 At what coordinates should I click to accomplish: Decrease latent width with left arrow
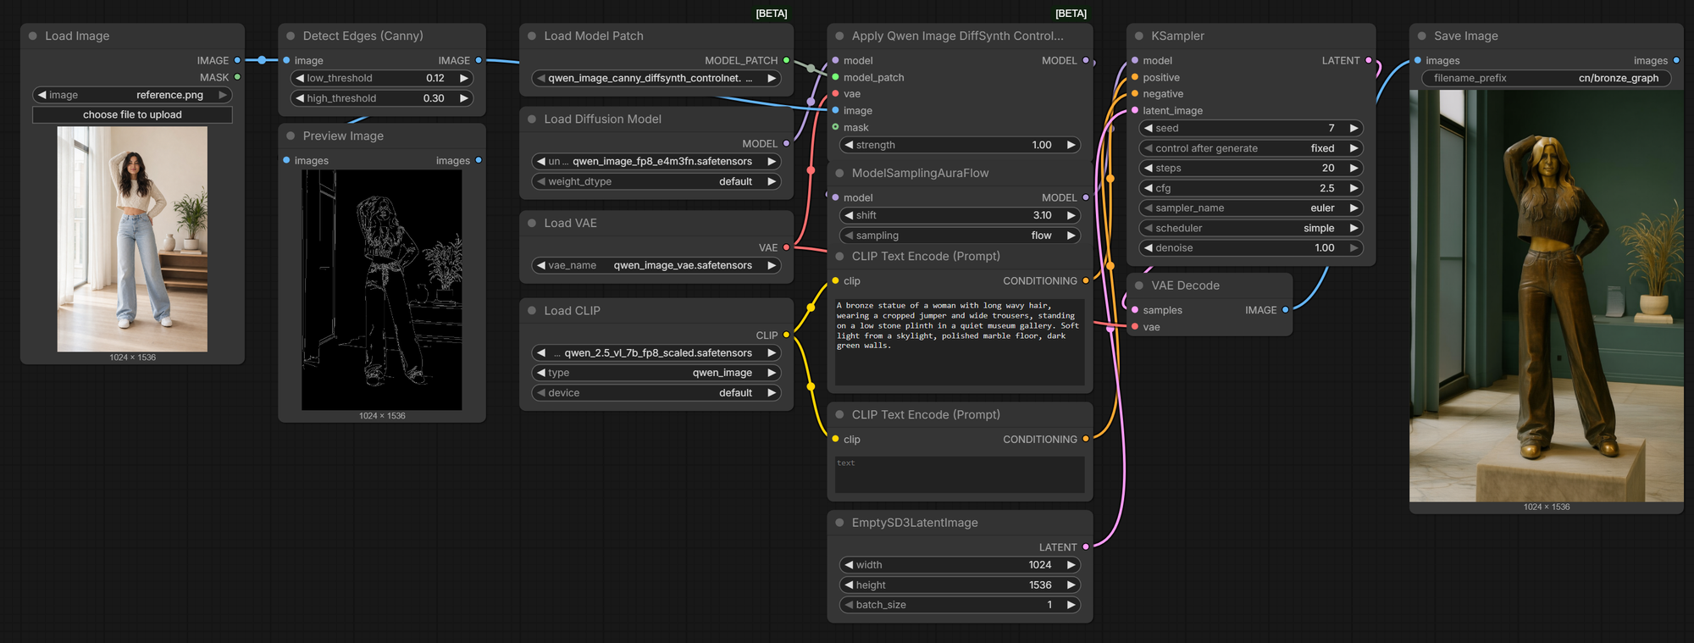pos(849,565)
